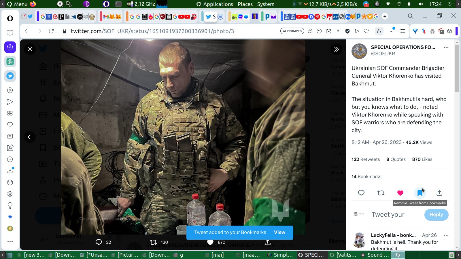Remove tweet from Bookmarks using bookmark icon
This screenshot has width=461, height=259.
point(420,193)
